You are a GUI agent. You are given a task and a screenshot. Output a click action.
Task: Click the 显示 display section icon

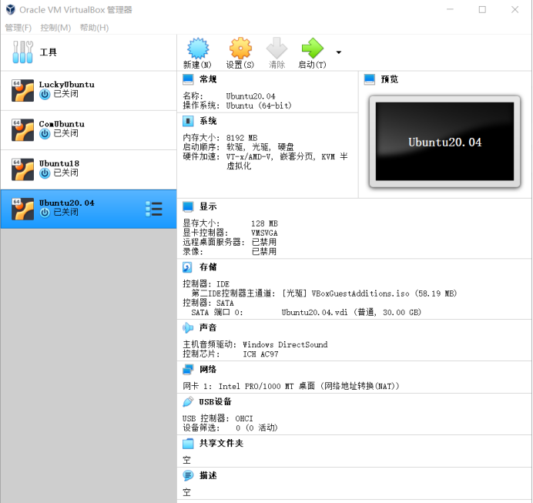click(188, 206)
